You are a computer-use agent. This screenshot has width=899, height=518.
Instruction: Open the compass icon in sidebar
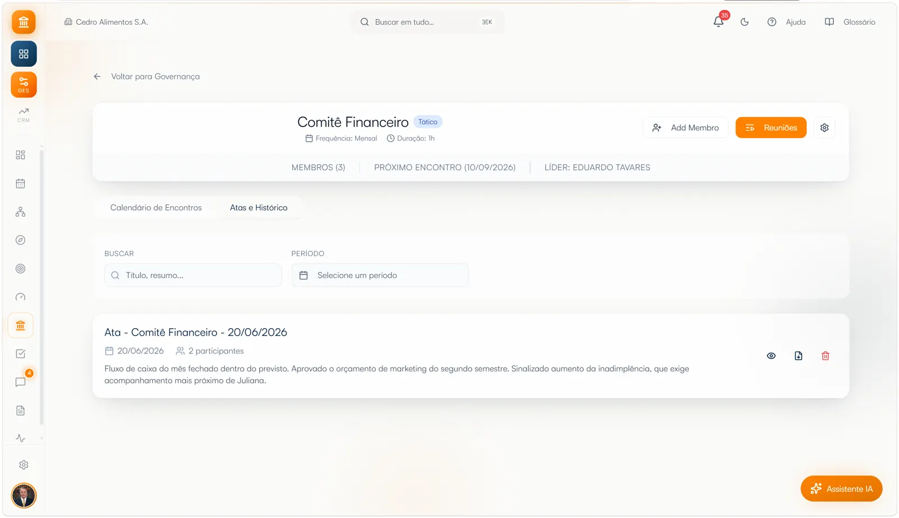[21, 240]
